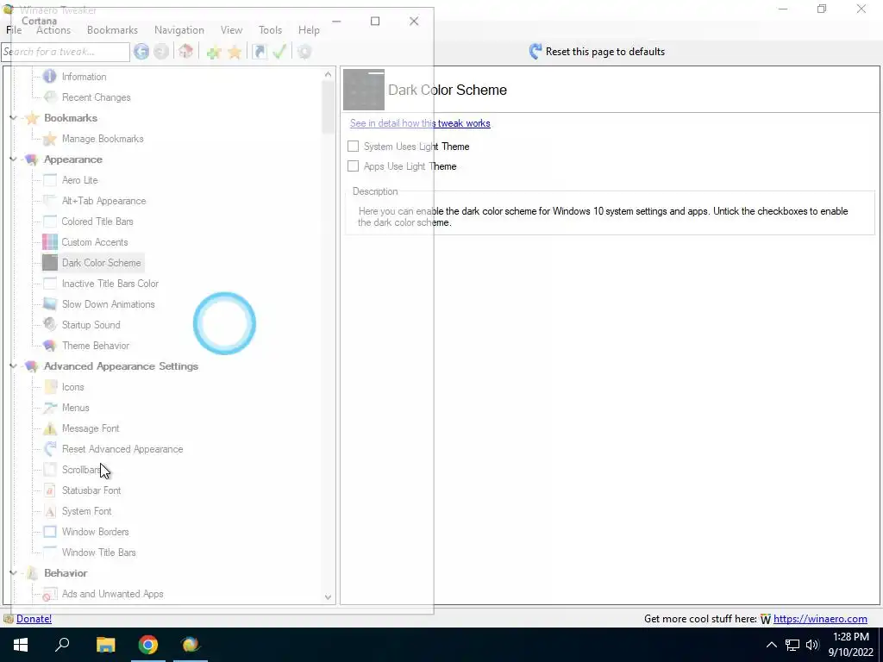
Task: Toggle System Uses Light Theme checkbox
Action: (353, 147)
